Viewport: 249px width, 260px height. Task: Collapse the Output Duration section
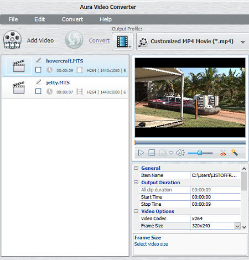[x=136, y=183]
